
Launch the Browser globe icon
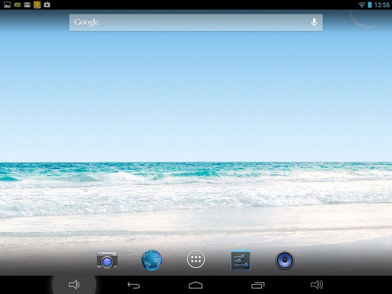(x=152, y=260)
